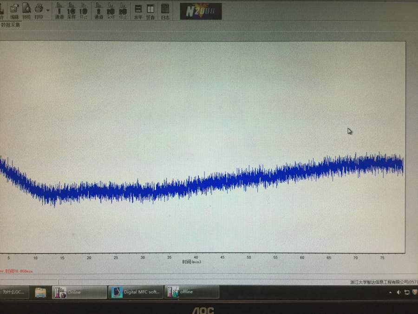Stop channel 1 sampling (停止)
Viewport: 418px width, 314px height.
click(x=84, y=11)
